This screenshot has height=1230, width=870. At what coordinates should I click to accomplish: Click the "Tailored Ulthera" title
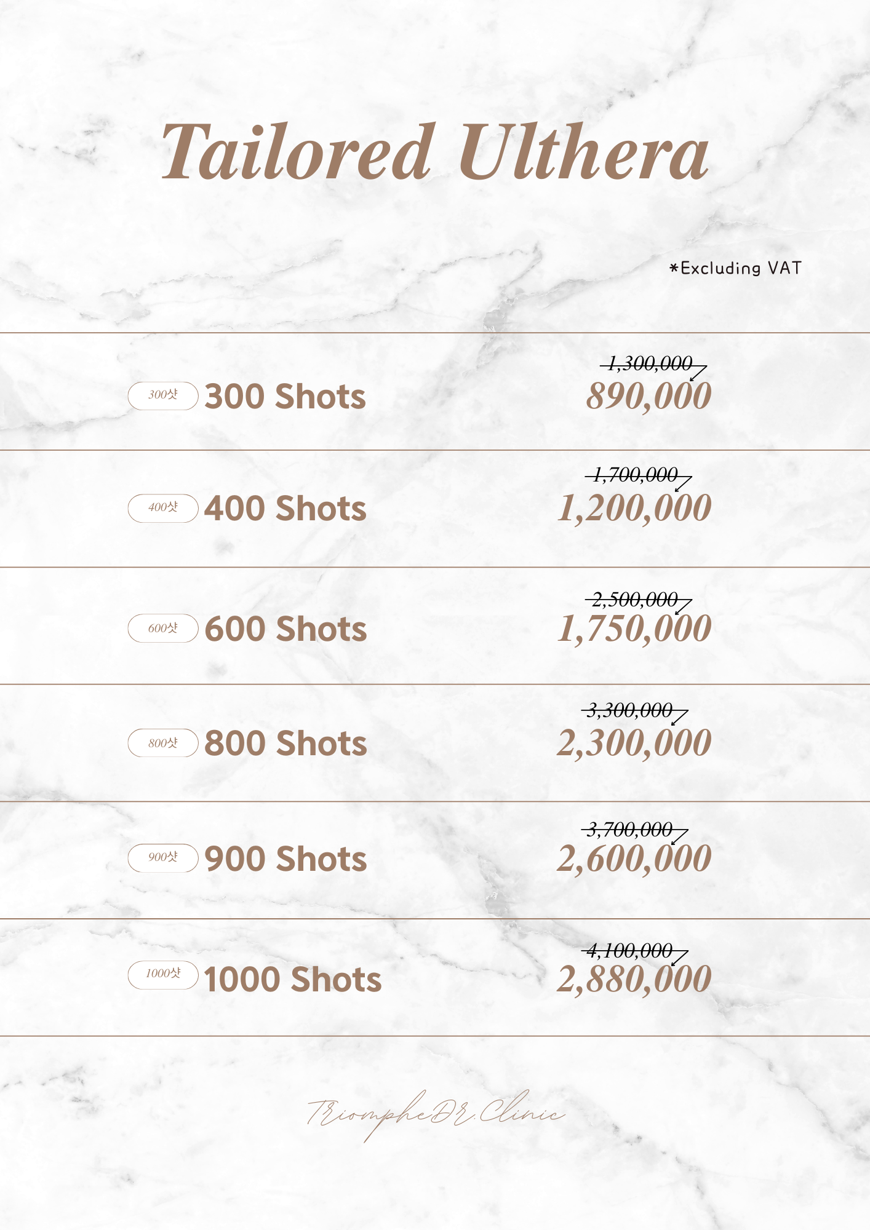tap(434, 152)
